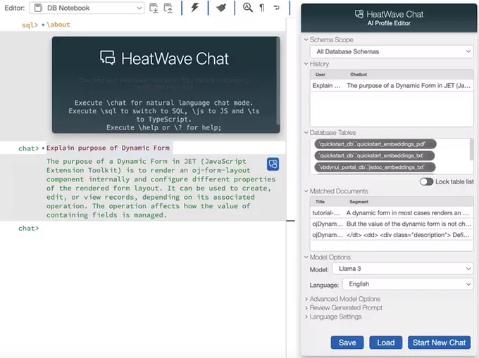The height and width of the screenshot is (358, 479).
Task: Click the chatbot answer paragraph text
Action: click(x=161, y=188)
